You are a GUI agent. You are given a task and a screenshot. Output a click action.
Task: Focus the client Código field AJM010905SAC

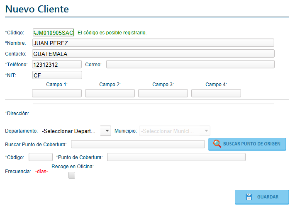(x=53, y=33)
